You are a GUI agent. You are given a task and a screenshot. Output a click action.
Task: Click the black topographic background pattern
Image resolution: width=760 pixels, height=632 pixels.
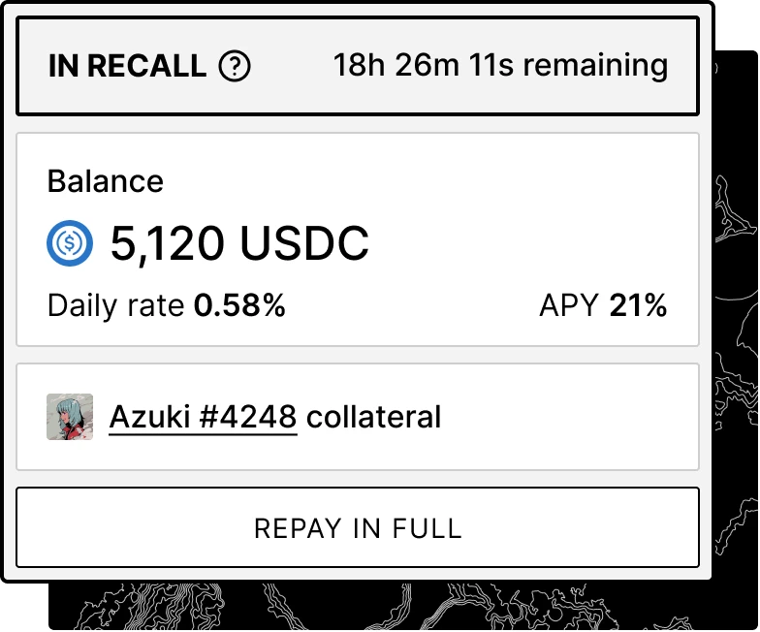pos(737,339)
